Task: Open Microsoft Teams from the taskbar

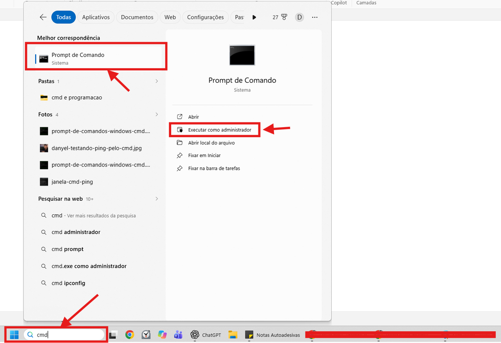Action: pos(178,335)
